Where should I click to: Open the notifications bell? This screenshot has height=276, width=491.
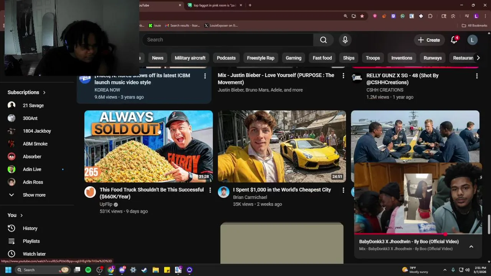[x=454, y=40]
